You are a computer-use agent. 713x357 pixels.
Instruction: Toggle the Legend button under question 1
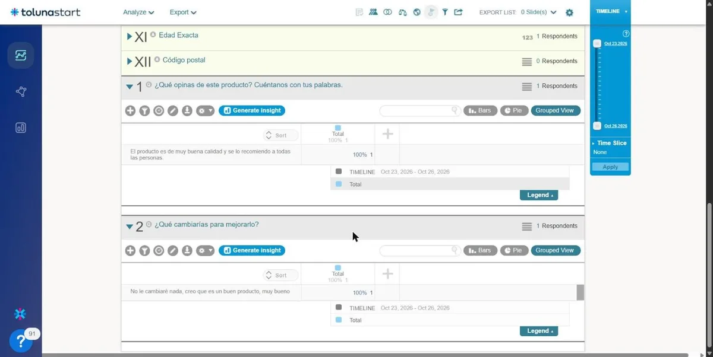pos(539,195)
